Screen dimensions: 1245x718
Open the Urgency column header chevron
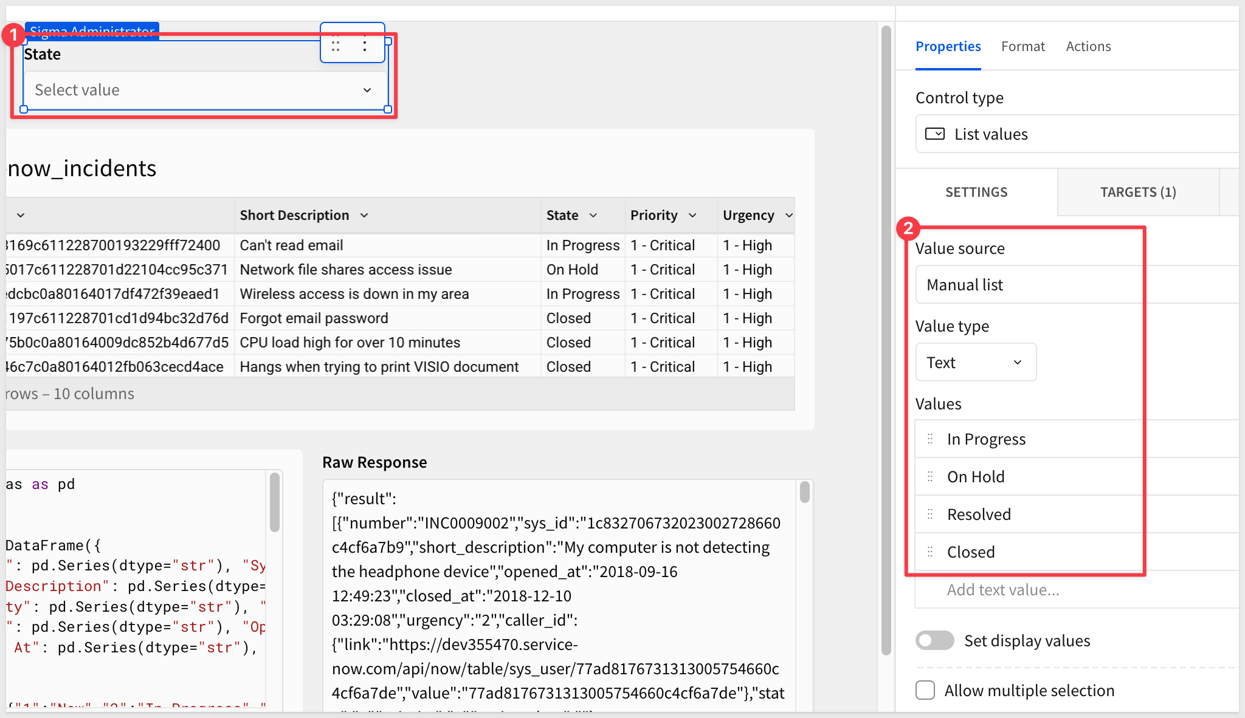pos(788,215)
